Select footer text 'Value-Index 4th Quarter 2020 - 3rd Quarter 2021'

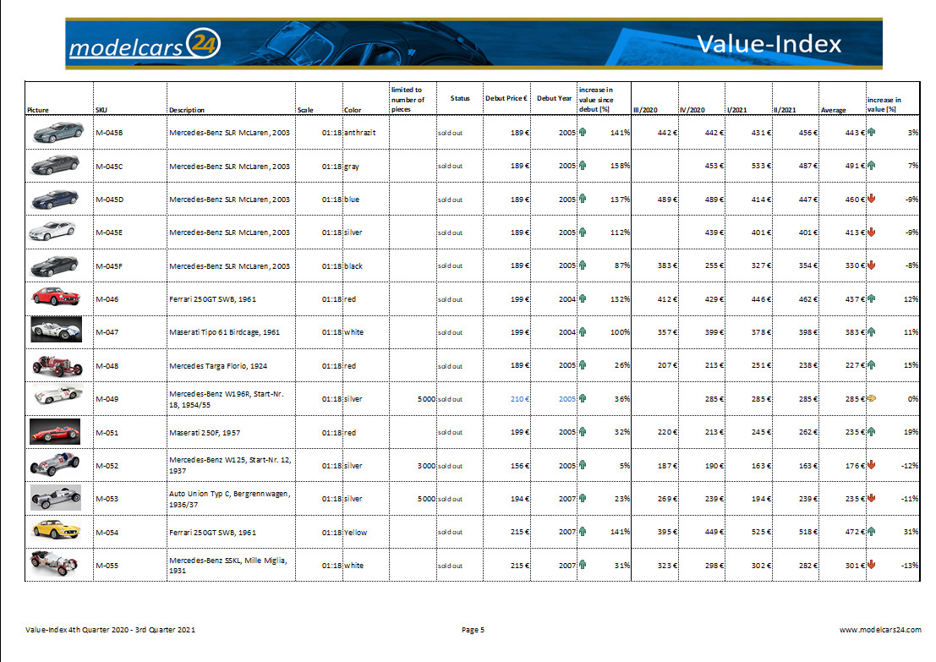[111, 630]
